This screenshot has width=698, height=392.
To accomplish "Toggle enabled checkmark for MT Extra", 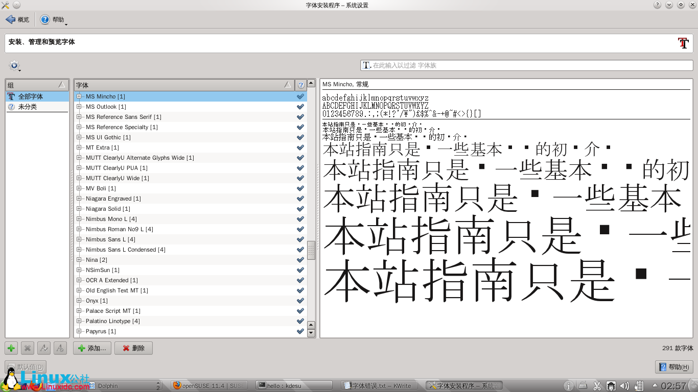I will coord(300,148).
